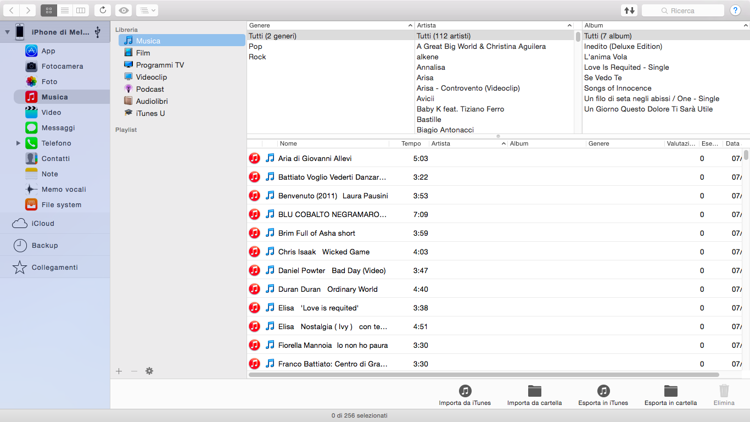
Task: Expand the Telefono disclosure triangle
Action: 18,143
